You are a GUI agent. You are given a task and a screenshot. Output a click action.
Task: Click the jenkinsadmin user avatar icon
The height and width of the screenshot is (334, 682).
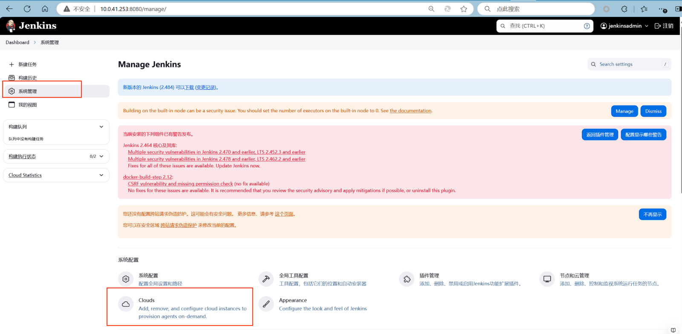pos(604,26)
